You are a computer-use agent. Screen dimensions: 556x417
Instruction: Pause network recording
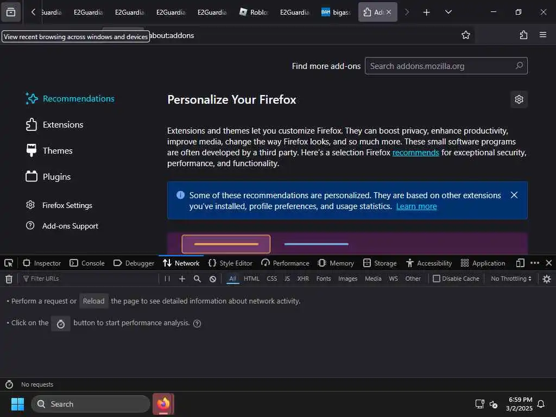[167, 279]
